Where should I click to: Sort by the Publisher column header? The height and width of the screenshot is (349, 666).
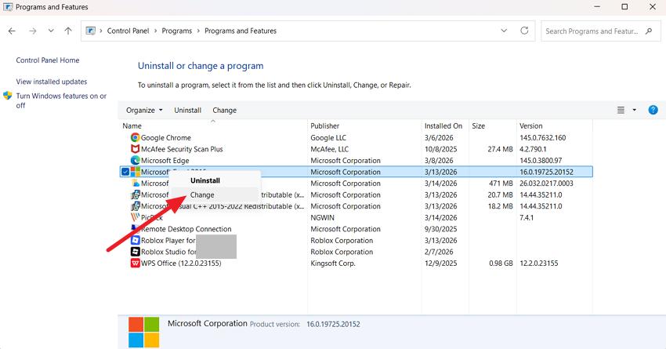click(x=324, y=125)
